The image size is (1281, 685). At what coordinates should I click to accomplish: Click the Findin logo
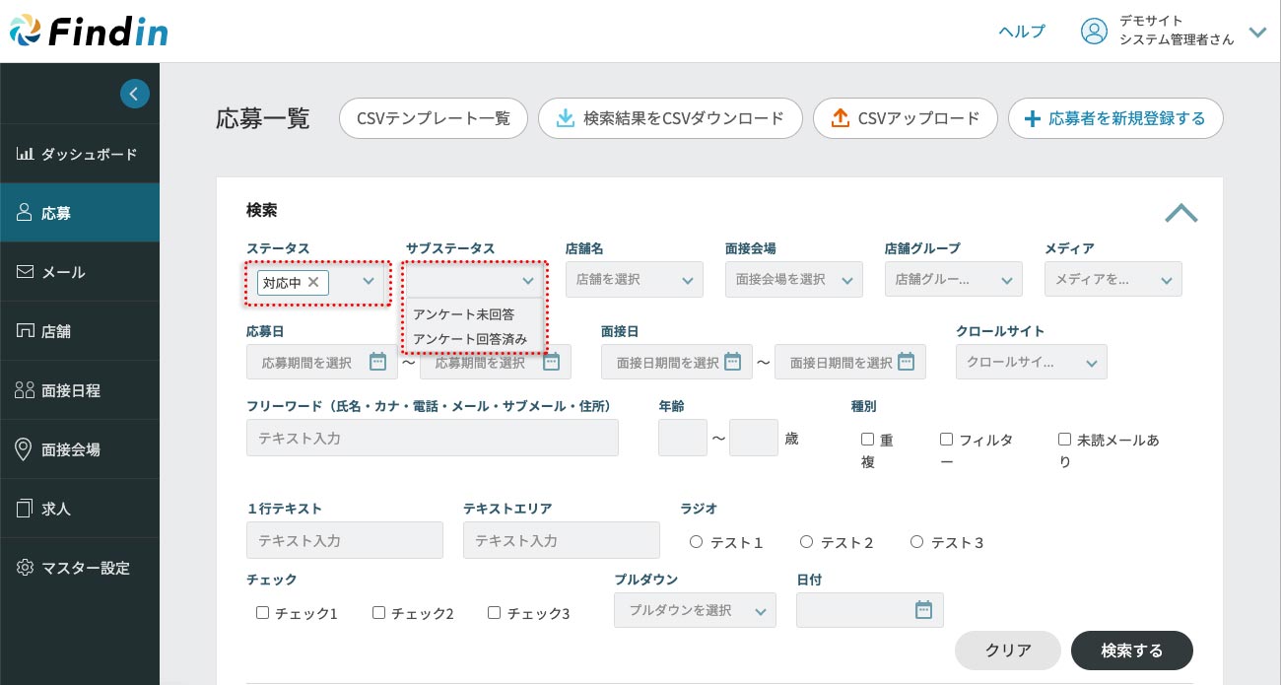click(x=89, y=31)
